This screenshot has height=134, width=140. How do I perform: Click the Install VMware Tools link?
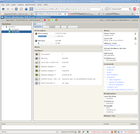(113, 45)
